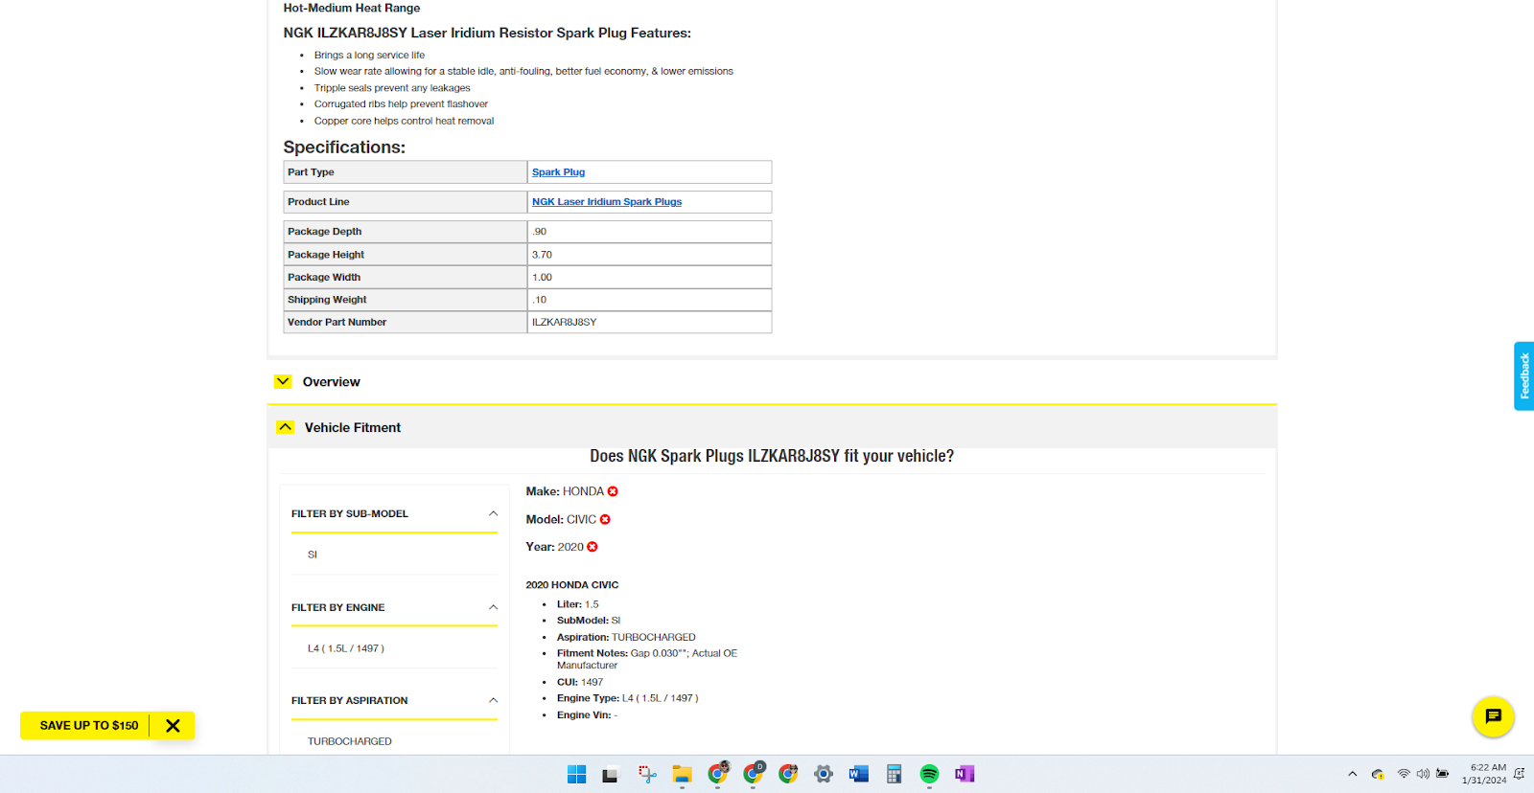Open the Feedback side tab

click(x=1523, y=376)
